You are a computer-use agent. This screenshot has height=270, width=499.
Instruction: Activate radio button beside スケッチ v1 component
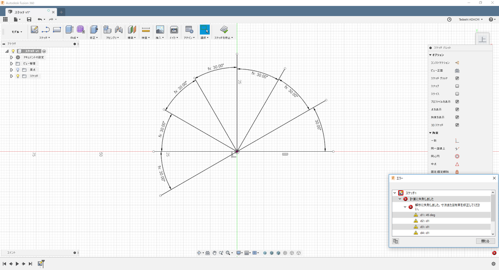click(x=44, y=51)
